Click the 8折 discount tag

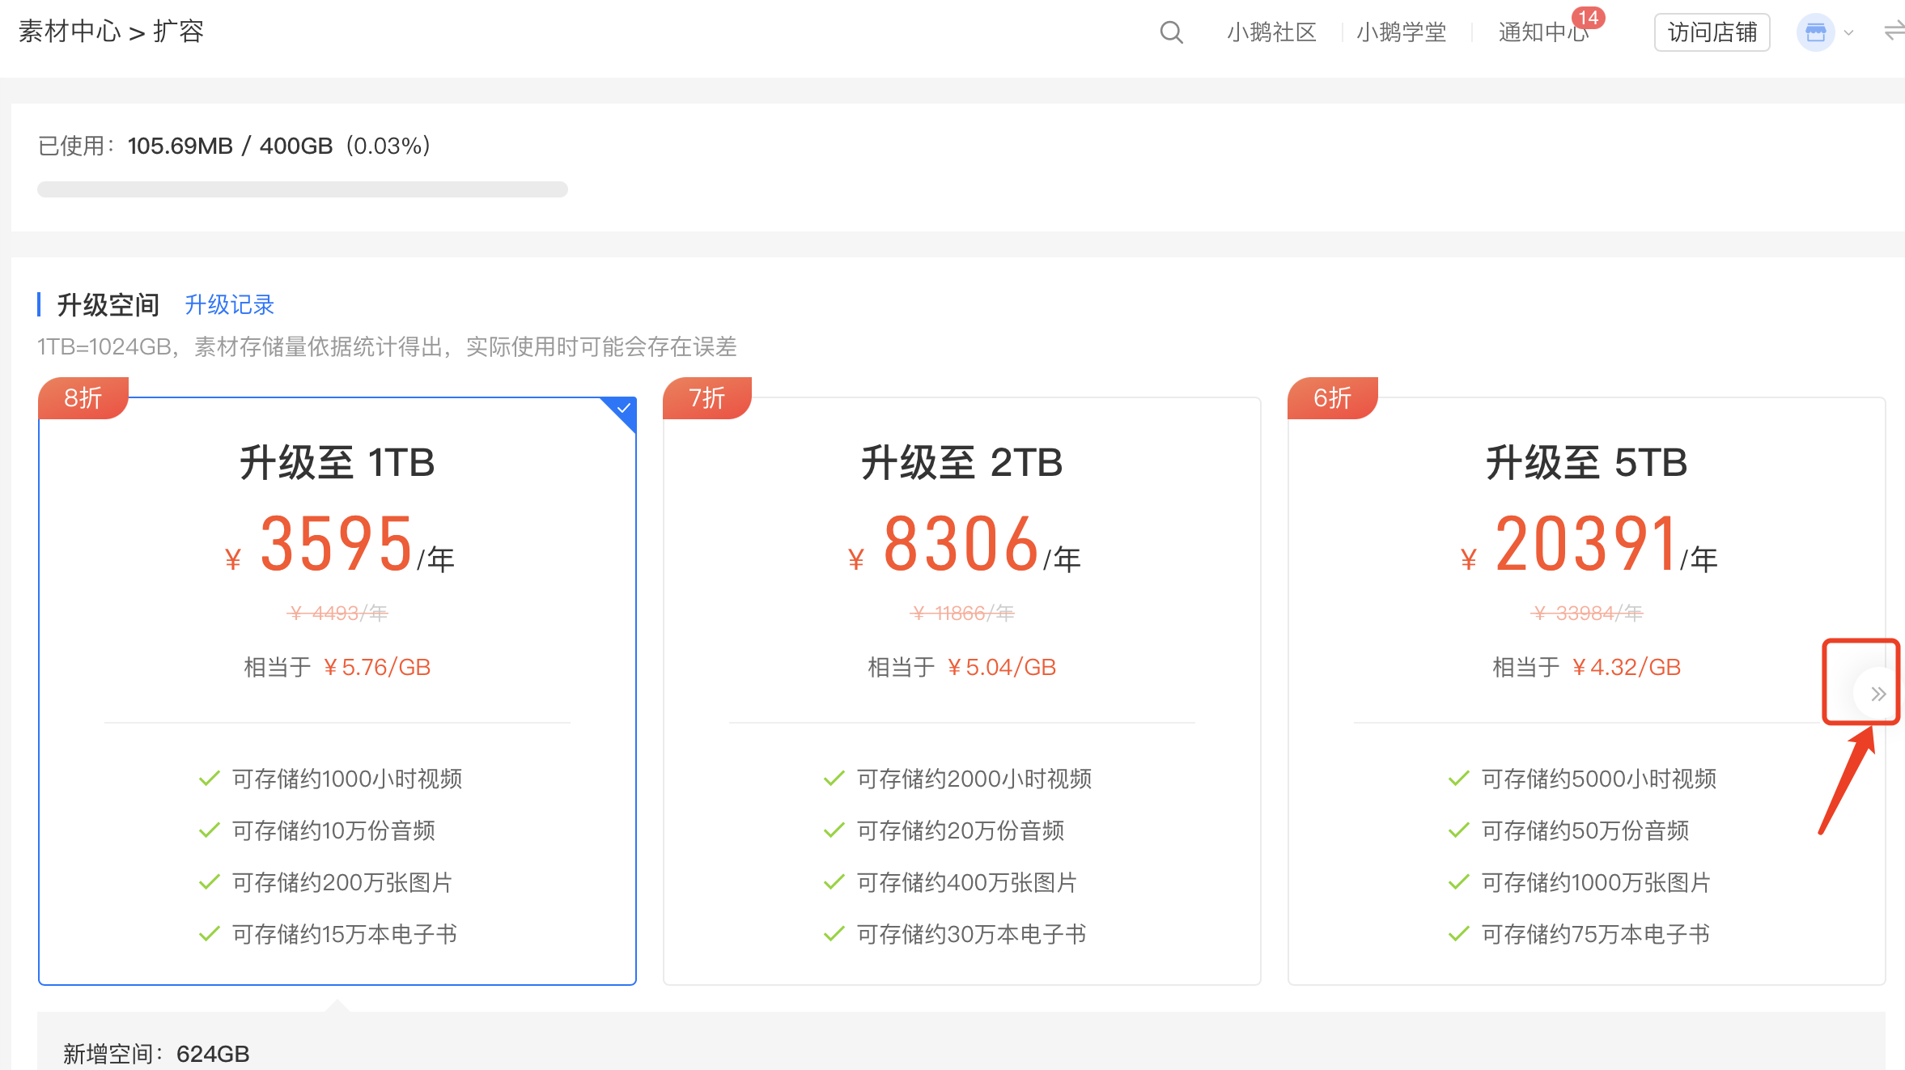(83, 398)
